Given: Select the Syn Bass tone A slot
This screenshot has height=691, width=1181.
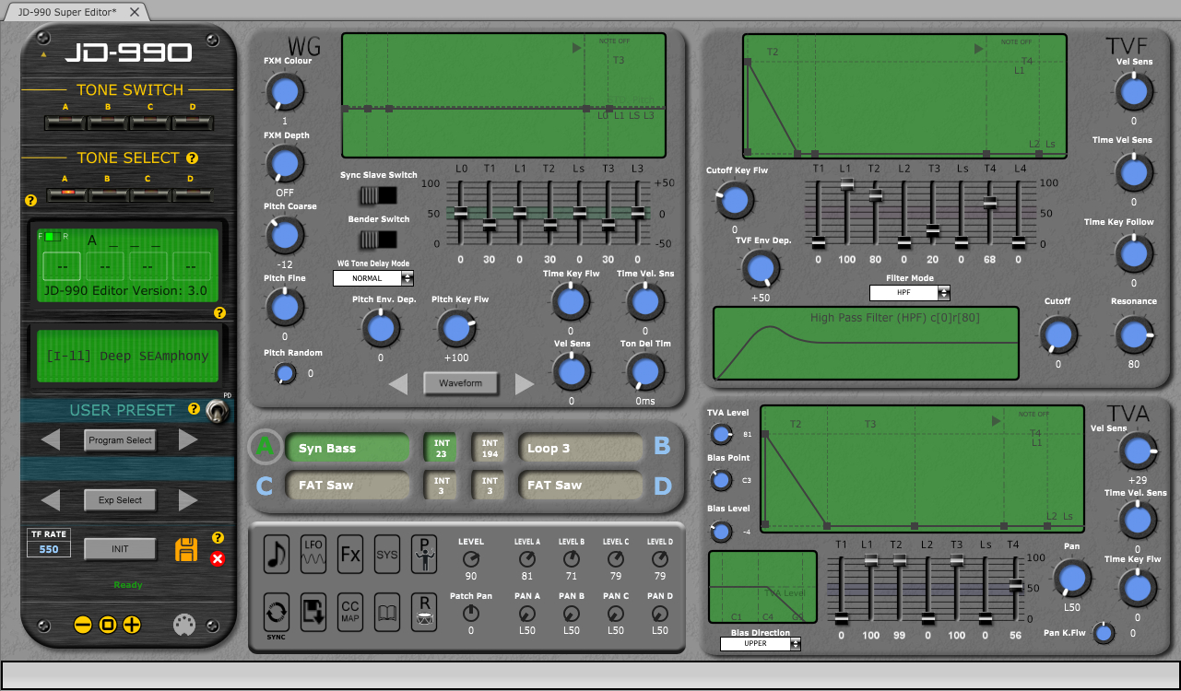Looking at the screenshot, I should coord(348,449).
